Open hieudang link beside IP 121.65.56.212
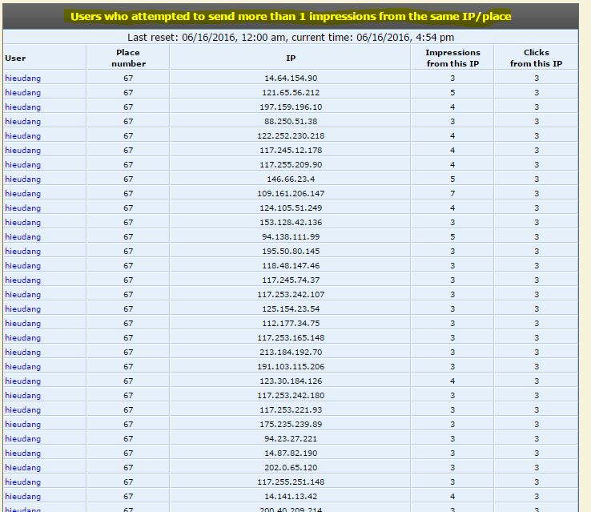591x512 pixels. pos(22,92)
